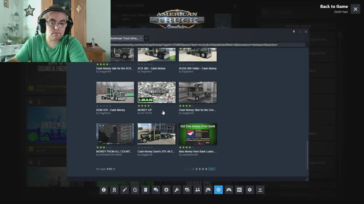This screenshot has height=204, width=364.
Task: Open SCS 389 - Cash Money thumbnail
Action: [156, 55]
